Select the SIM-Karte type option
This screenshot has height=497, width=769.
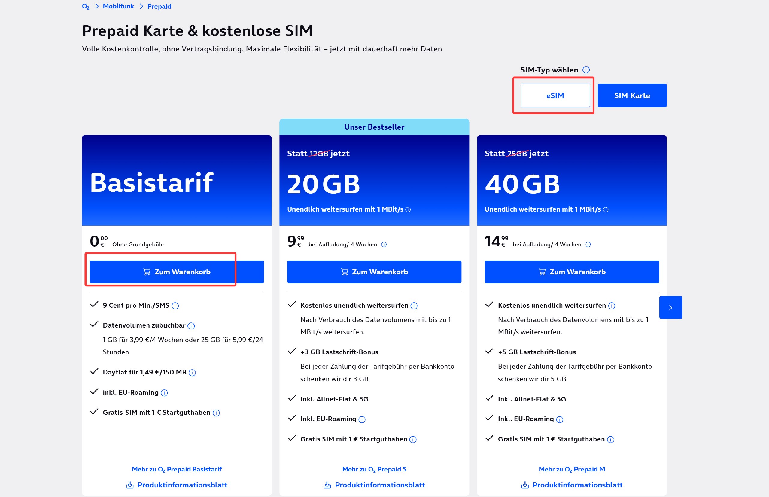click(x=632, y=96)
